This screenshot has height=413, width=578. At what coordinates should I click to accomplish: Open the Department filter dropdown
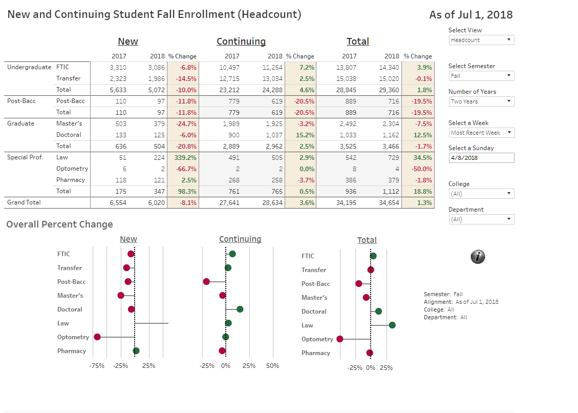(481, 219)
